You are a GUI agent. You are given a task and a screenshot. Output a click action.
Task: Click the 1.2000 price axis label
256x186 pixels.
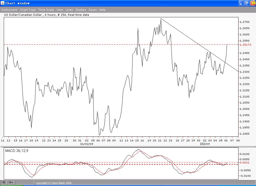point(244,109)
